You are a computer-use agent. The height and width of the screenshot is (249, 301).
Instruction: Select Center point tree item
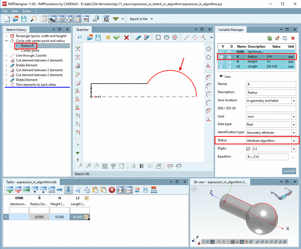(30, 51)
